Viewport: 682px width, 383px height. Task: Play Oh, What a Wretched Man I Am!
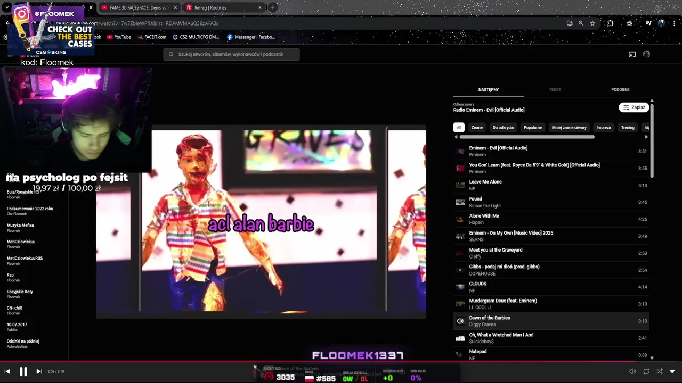click(x=551, y=338)
